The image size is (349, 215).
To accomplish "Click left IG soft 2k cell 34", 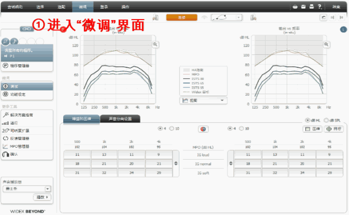I will [131, 173].
